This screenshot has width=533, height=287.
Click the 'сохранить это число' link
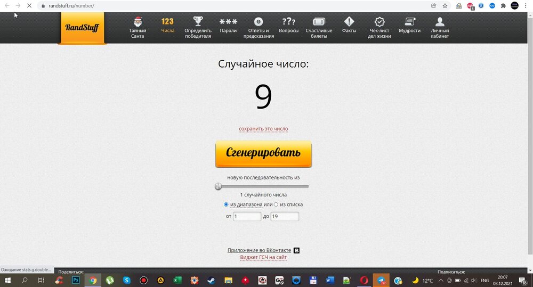tap(263, 129)
